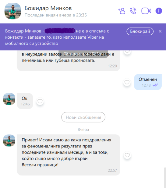The width and height of the screenshot is (166, 188).
Task: Open the contact's profile photo in header
Action: tap(13, 11)
